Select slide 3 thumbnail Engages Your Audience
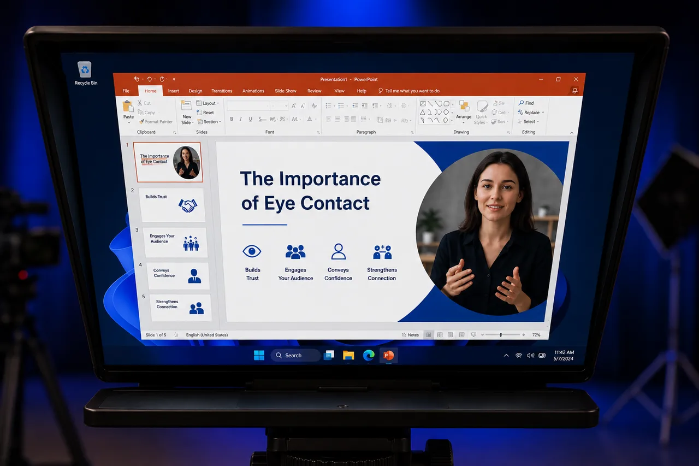Image resolution: width=699 pixels, height=466 pixels. [175, 242]
